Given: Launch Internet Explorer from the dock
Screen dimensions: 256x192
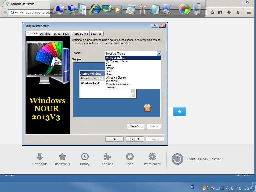Looking at the screenshot, I should 95,9.
